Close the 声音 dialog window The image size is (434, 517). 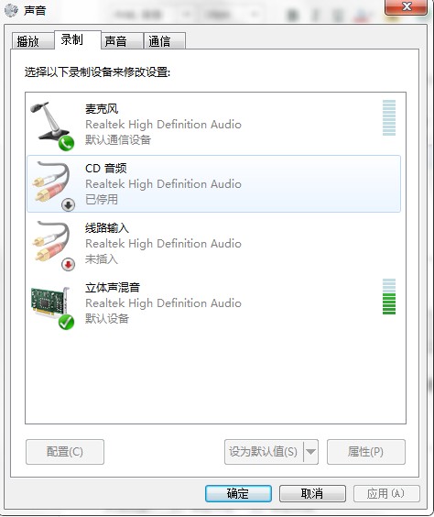click(407, 6)
